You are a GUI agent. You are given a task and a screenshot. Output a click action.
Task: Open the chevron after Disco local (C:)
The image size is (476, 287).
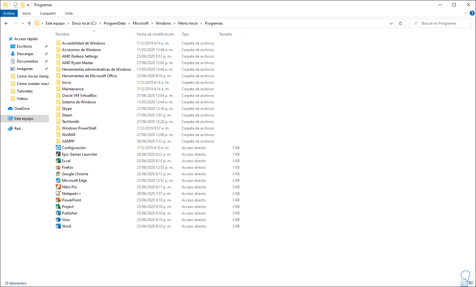(100, 23)
